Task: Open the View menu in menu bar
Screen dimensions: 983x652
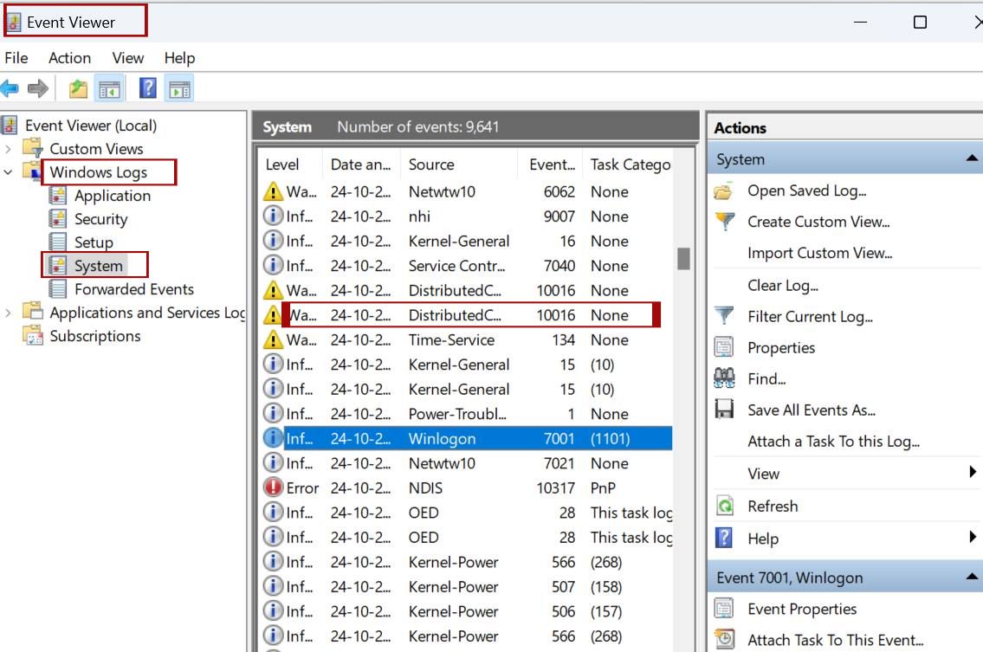Action: click(127, 58)
